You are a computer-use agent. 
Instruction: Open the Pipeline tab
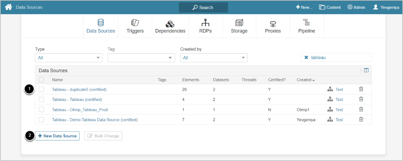point(306,26)
